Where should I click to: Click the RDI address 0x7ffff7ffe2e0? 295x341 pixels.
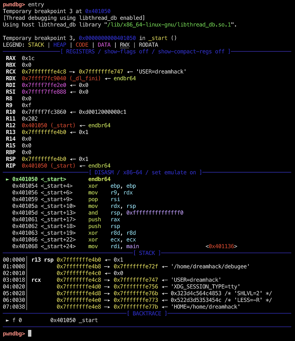pyautogui.click(x=44, y=85)
